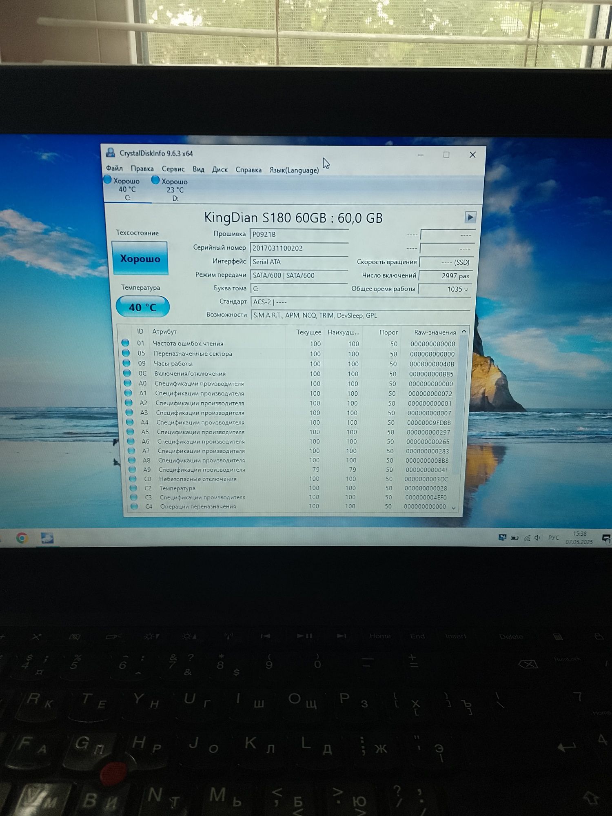This screenshot has height=816, width=612.
Task: Click the serial number field 2017031100202
Action: [299, 248]
